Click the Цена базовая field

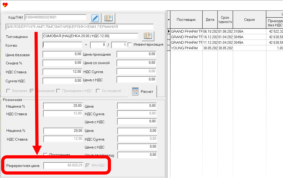click(x=62, y=54)
